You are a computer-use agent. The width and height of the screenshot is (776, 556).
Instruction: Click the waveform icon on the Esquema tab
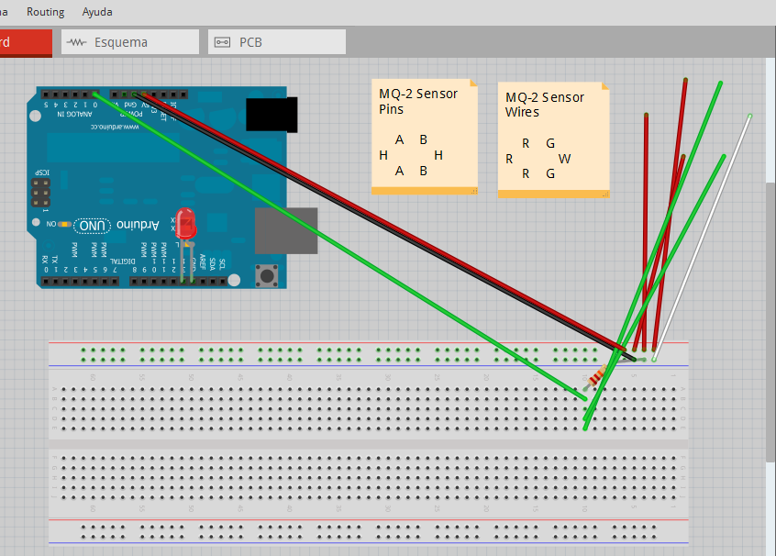[74, 41]
